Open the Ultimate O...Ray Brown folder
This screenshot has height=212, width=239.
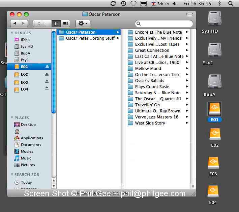[x=158, y=111]
